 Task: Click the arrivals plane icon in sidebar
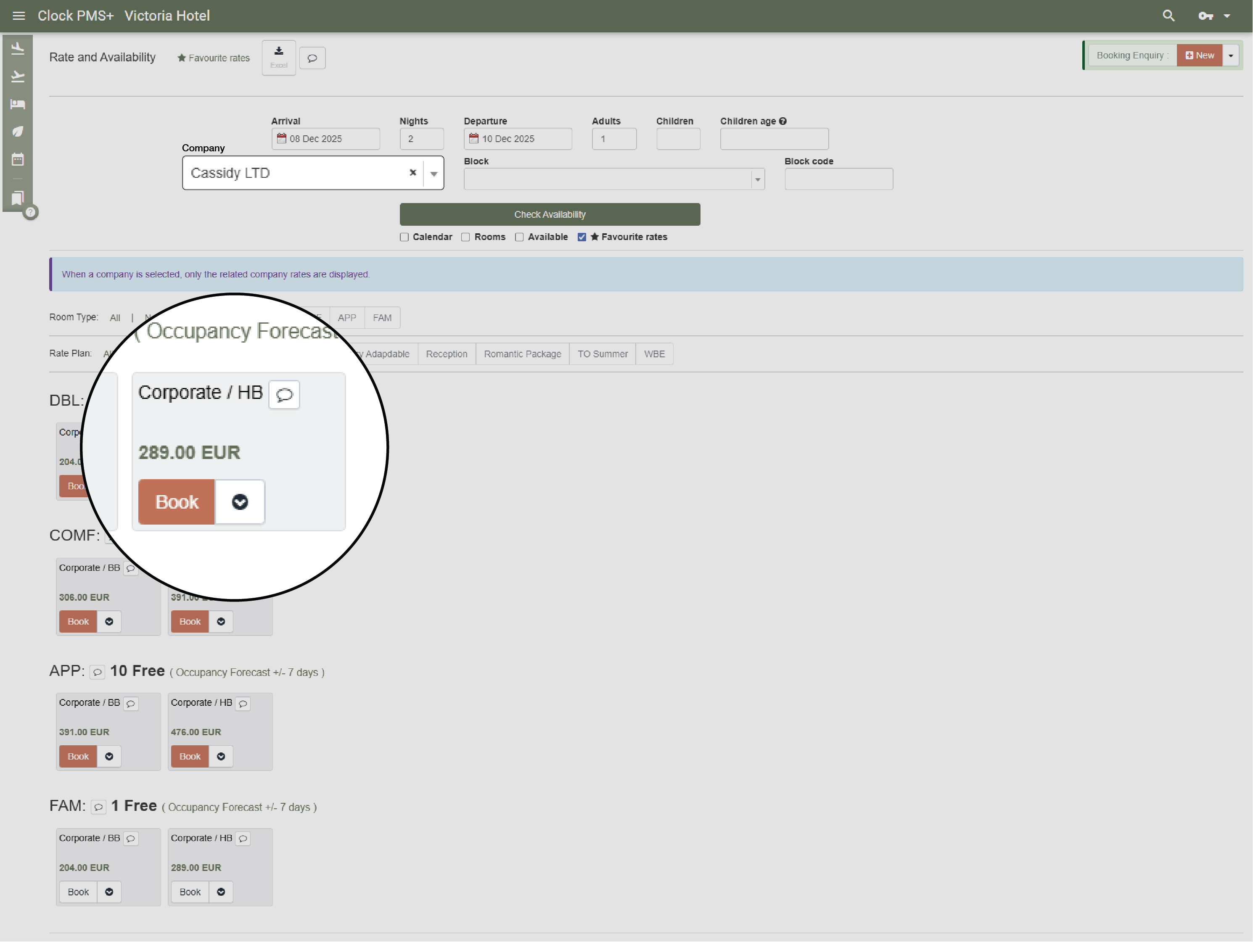(18, 49)
